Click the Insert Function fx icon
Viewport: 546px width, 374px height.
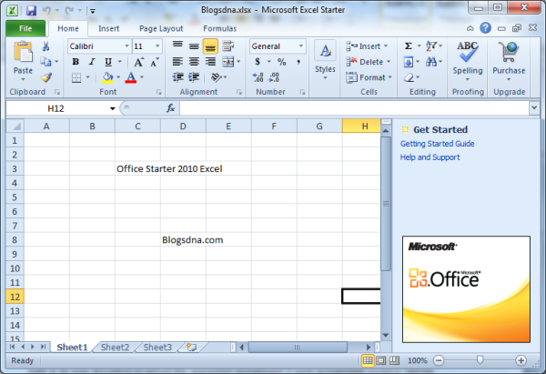[x=170, y=108]
